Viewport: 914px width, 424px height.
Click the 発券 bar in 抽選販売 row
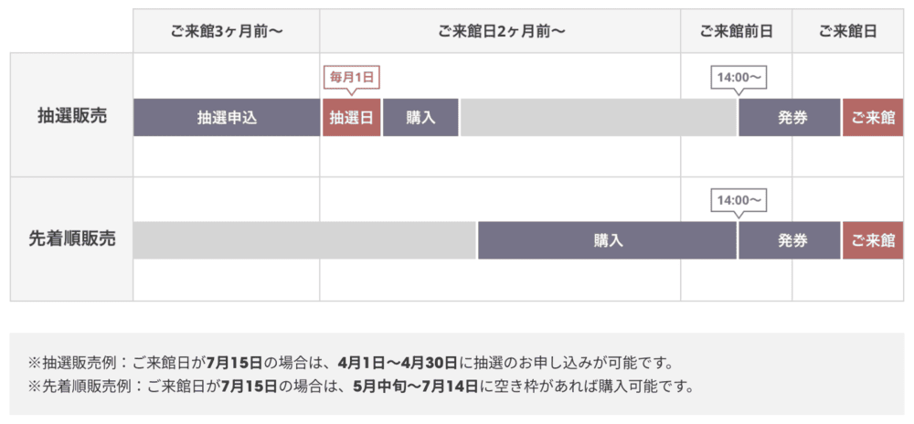tap(790, 118)
